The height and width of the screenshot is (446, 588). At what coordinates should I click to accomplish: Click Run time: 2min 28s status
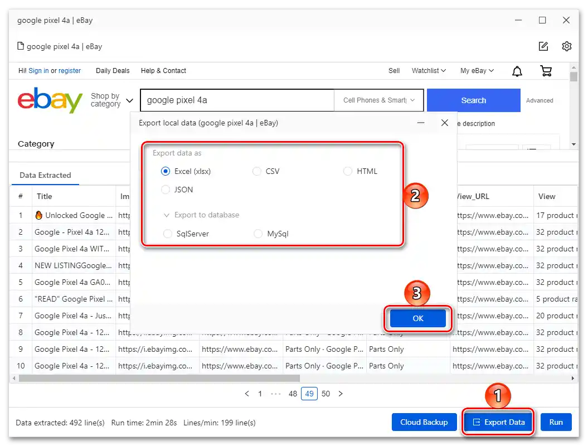144,423
